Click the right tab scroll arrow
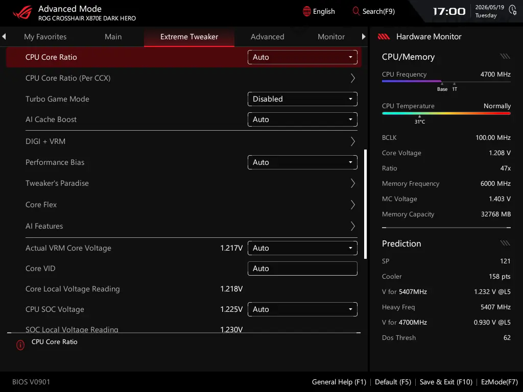This screenshot has width=523, height=392. tap(364, 36)
